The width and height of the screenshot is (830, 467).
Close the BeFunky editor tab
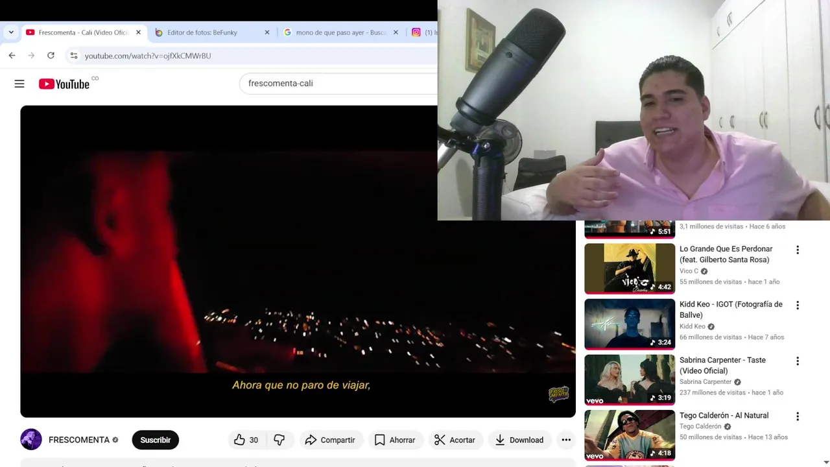pyautogui.click(x=267, y=32)
